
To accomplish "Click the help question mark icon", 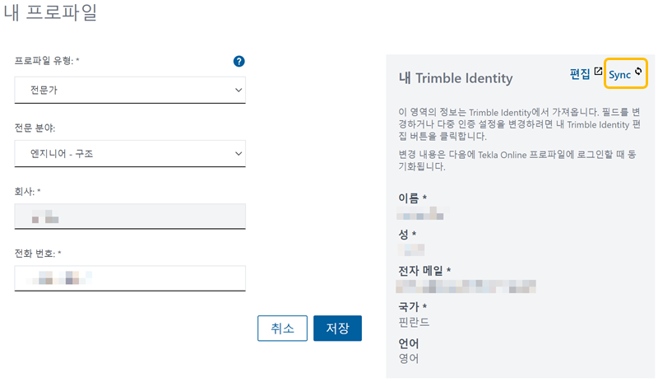I will [239, 62].
